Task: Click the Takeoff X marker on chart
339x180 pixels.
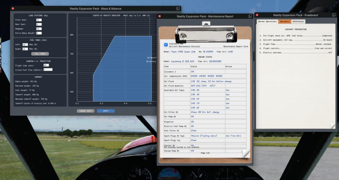Action: [148, 58]
